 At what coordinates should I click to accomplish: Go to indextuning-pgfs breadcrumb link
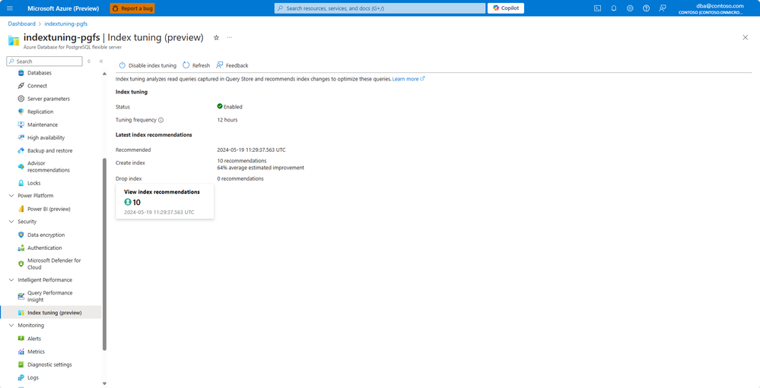coord(66,24)
